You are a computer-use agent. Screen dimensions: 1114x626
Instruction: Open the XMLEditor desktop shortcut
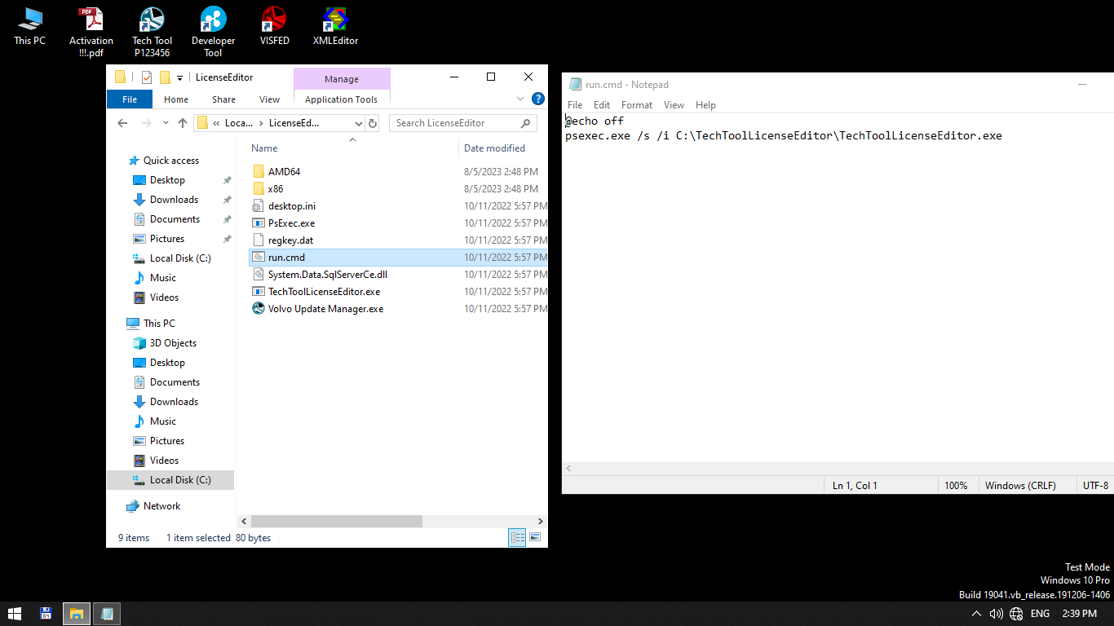click(335, 23)
